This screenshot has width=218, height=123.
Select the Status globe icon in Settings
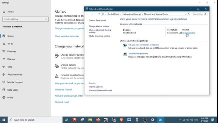pyautogui.click(x=4, y=36)
